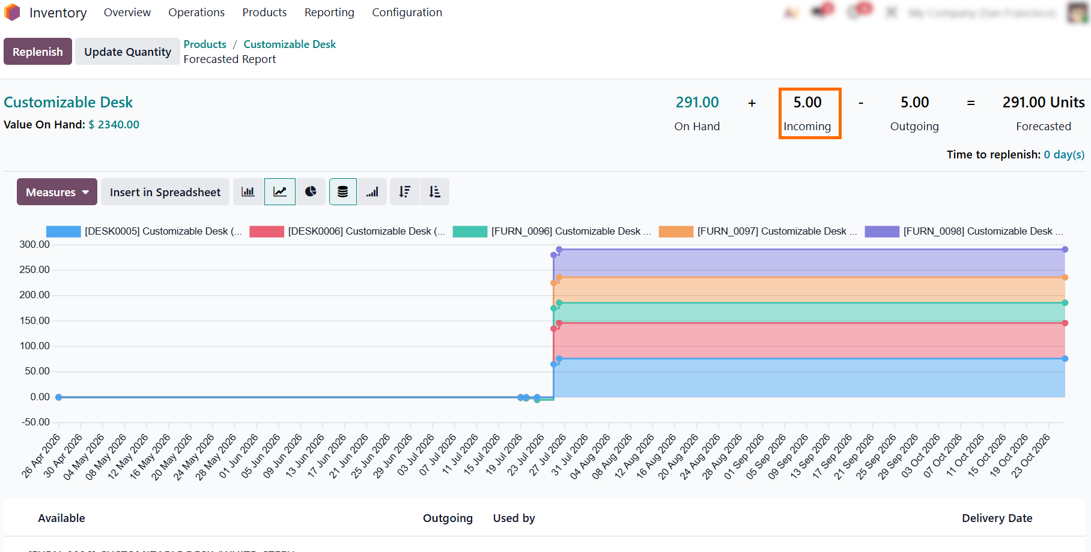This screenshot has height=552, width=1091.
Task: Toggle the stacked chart option
Action: click(343, 192)
